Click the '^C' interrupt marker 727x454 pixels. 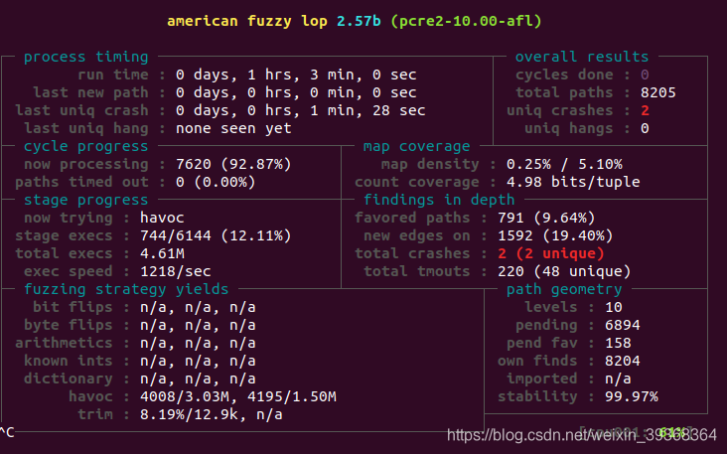click(7, 433)
